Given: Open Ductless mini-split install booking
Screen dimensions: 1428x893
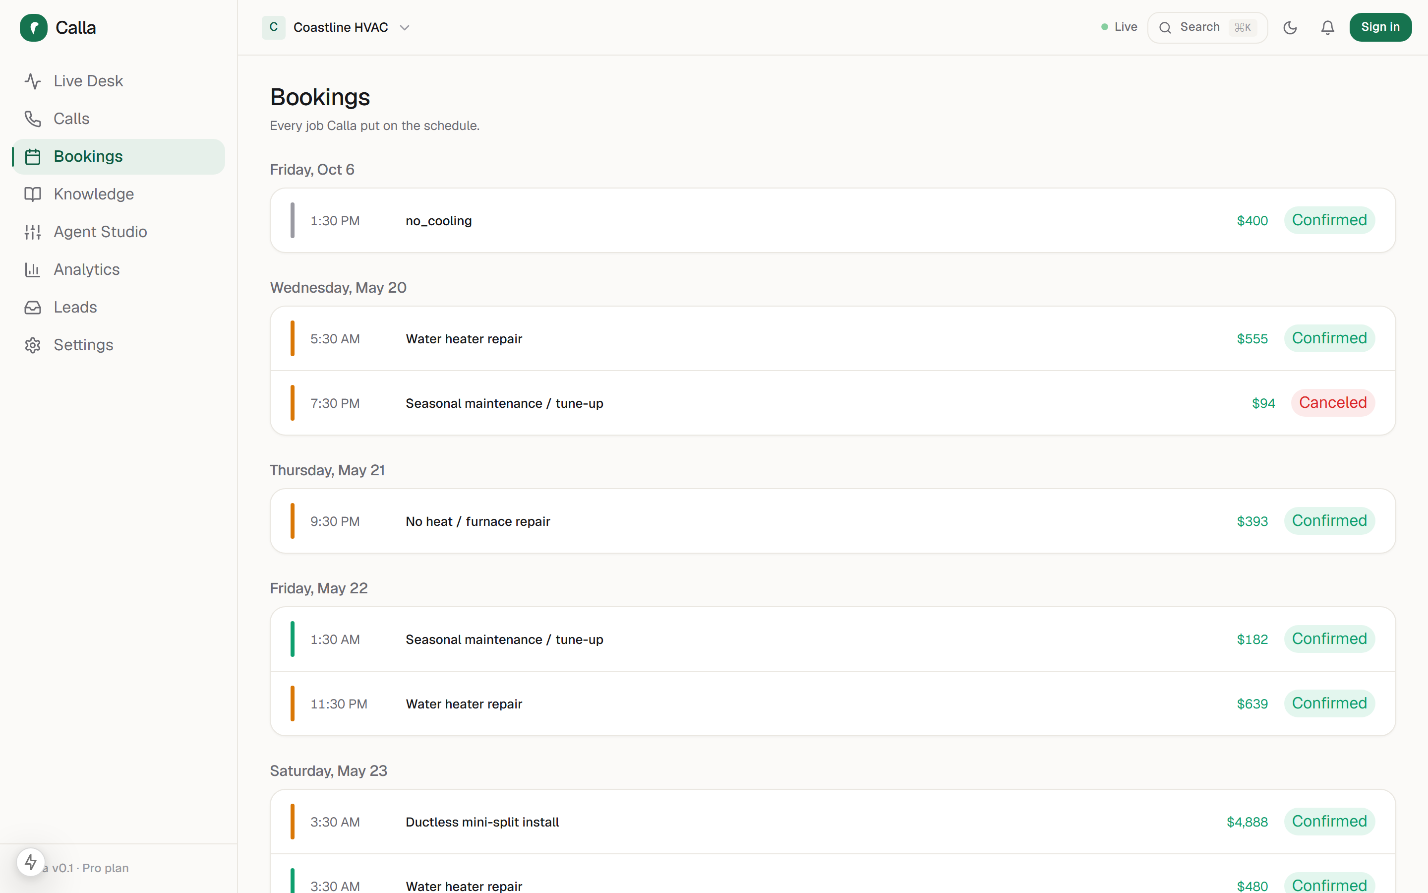Looking at the screenshot, I should 833,822.
